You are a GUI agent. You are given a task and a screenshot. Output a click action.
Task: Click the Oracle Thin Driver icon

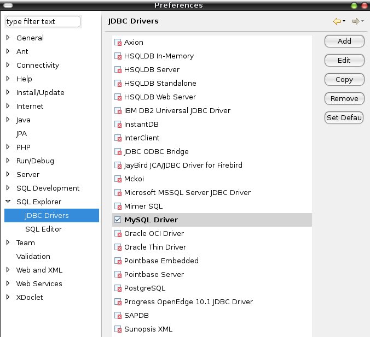tap(118, 247)
